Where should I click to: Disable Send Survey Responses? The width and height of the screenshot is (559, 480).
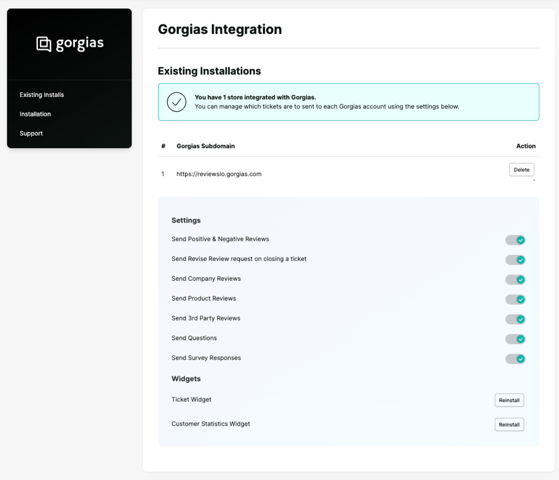tap(515, 359)
